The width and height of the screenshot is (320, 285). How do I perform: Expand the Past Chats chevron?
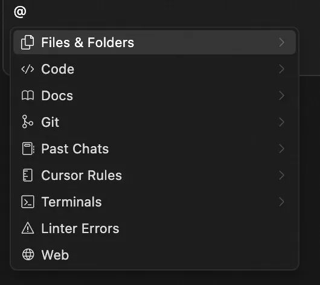click(x=281, y=149)
